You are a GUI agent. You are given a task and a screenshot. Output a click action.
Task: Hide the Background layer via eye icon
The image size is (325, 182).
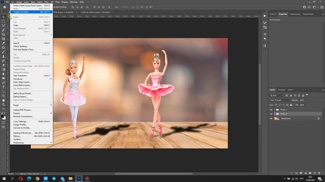(271, 118)
